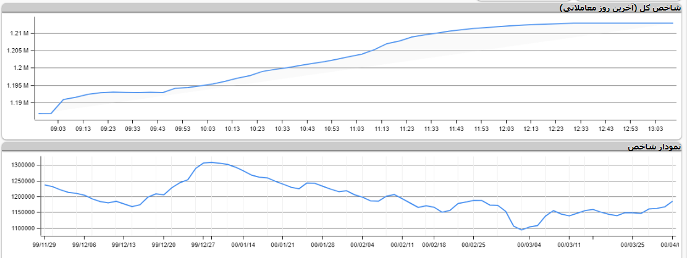Click the 1.21 M y-axis label

coord(20,33)
